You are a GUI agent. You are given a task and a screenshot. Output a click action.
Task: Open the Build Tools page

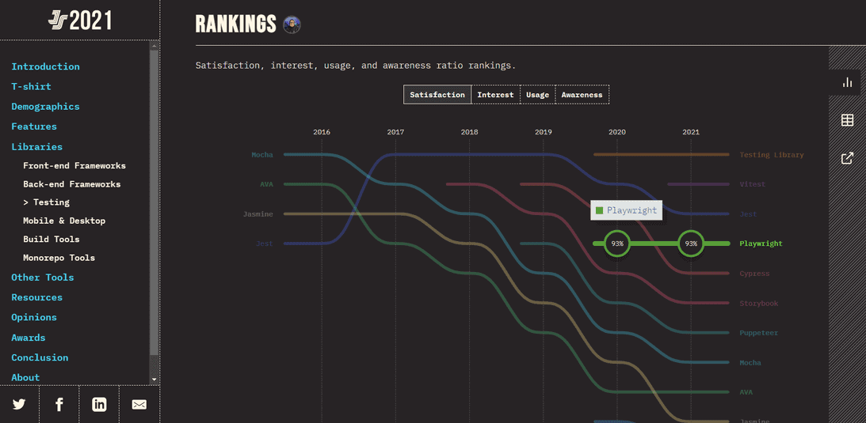52,239
